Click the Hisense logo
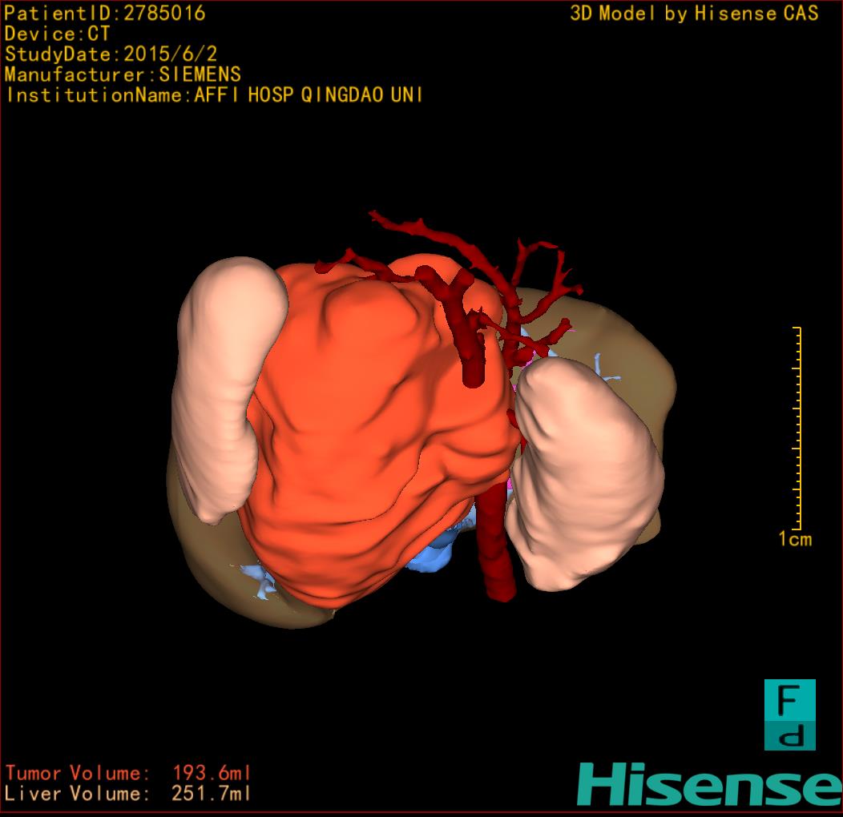The height and width of the screenshot is (817, 843). click(710, 785)
